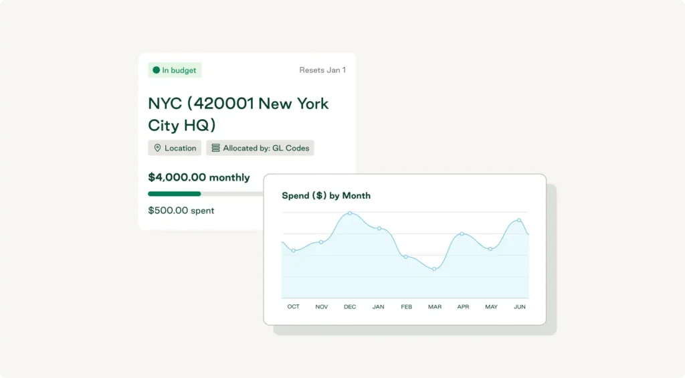
Task: Select the JAN data point on chart
Action: 379,228
